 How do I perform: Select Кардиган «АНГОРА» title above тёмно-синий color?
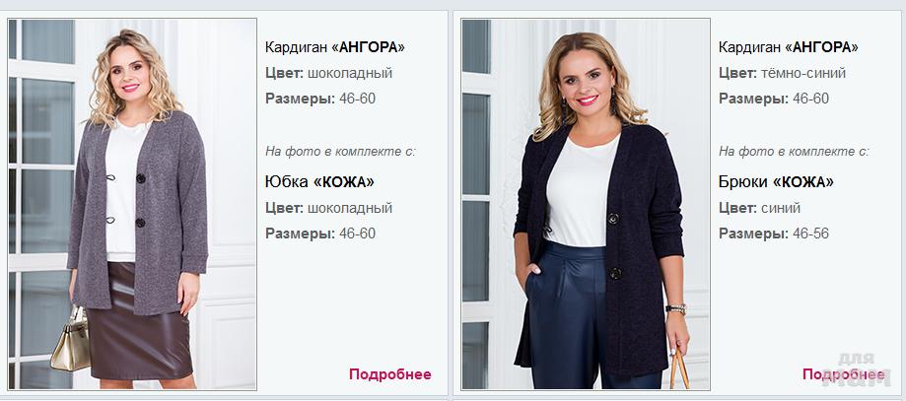(x=789, y=47)
